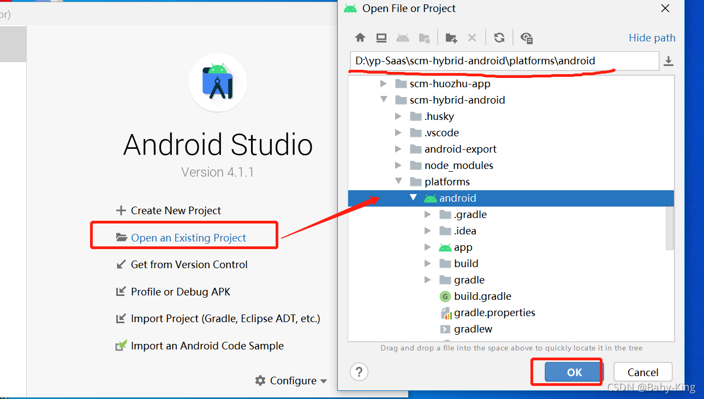Collapse the platforms folder
The height and width of the screenshot is (399, 704).
point(398,182)
